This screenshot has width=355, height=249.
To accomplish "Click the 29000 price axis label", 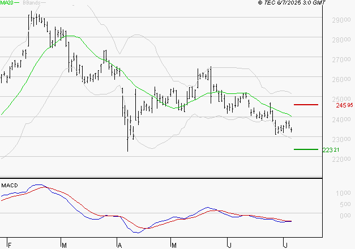I will tap(341, 20).
